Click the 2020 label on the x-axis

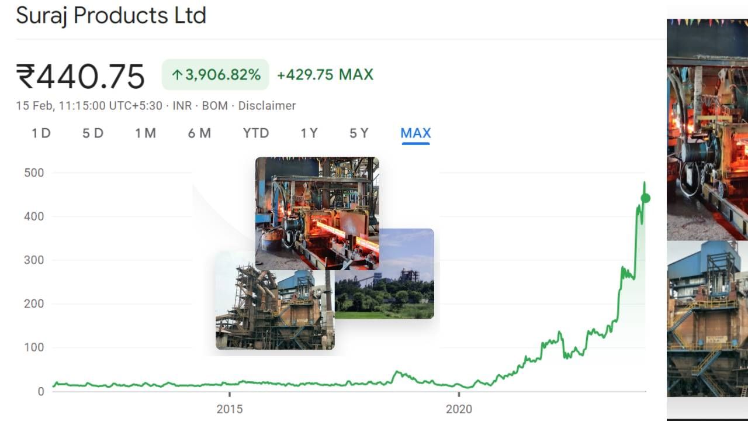(x=459, y=408)
